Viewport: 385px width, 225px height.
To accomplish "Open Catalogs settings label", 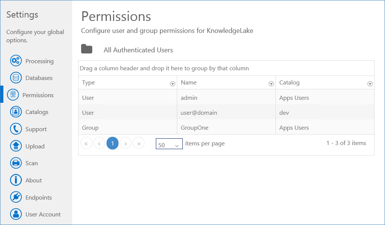I will coord(37,112).
